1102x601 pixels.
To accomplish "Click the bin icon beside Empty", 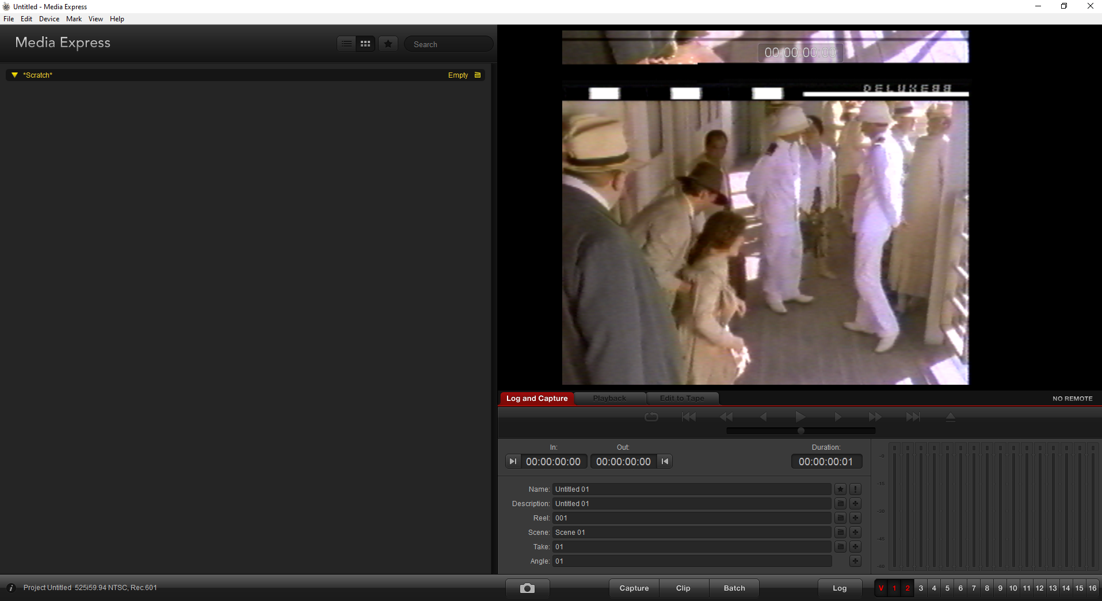I will tap(478, 75).
